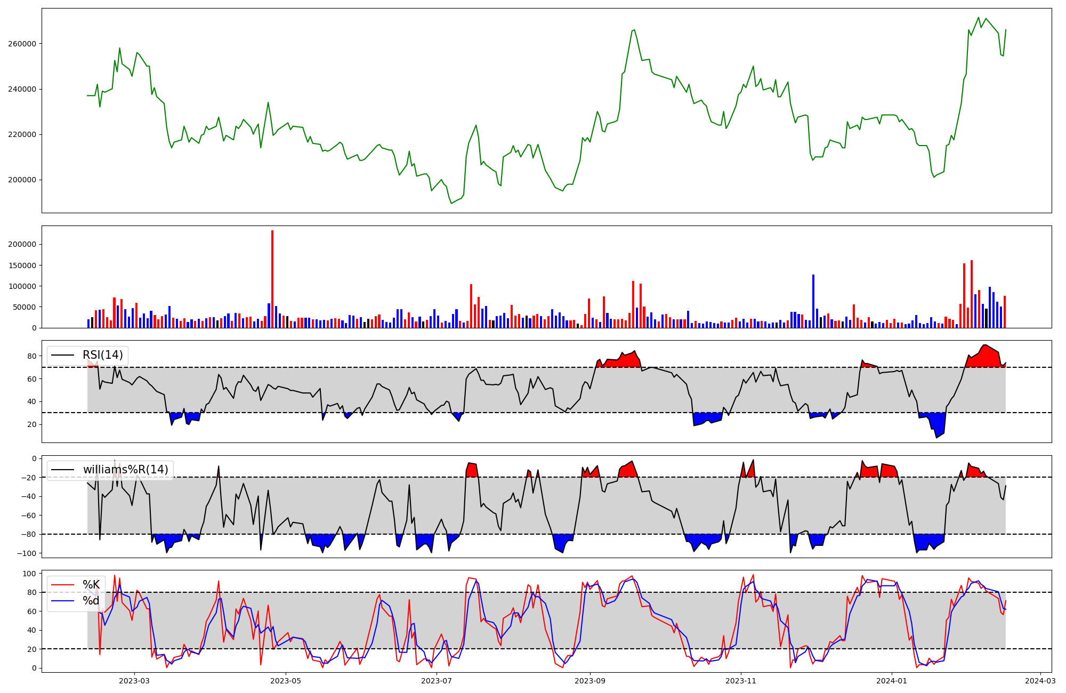
Task: Click the 2023-03 date tick label
Action: click(x=134, y=681)
